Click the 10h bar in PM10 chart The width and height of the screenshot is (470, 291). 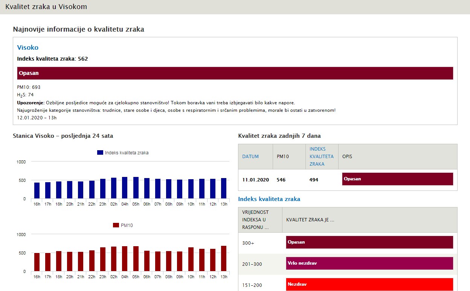(x=191, y=259)
